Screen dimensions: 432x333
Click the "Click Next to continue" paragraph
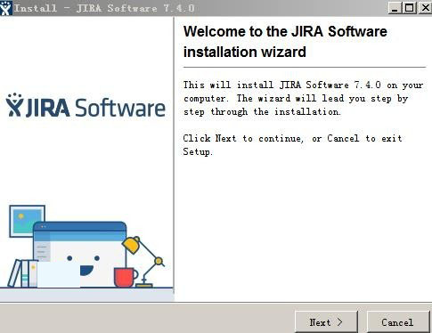tap(292, 145)
